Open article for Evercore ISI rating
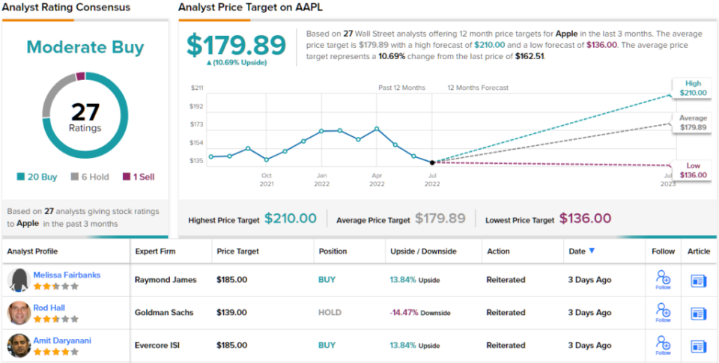This screenshot has width=719, height=363. pos(699,346)
